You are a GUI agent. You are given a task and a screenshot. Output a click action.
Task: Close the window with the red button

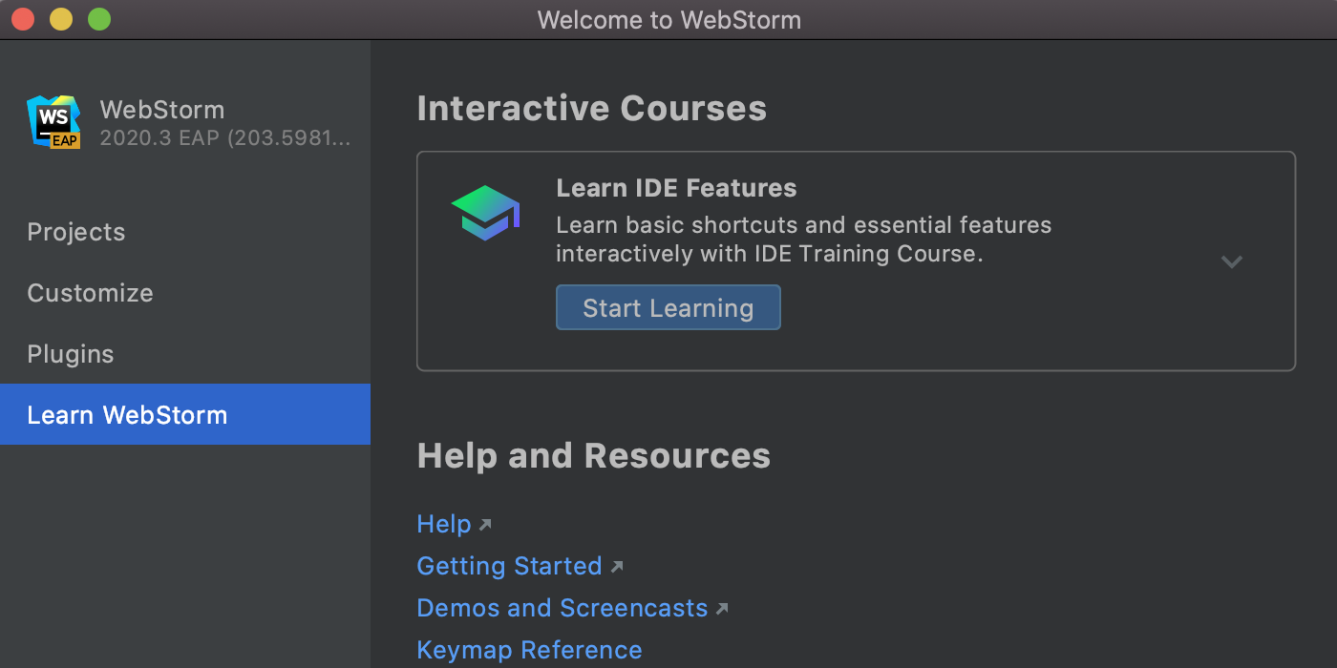[23, 19]
